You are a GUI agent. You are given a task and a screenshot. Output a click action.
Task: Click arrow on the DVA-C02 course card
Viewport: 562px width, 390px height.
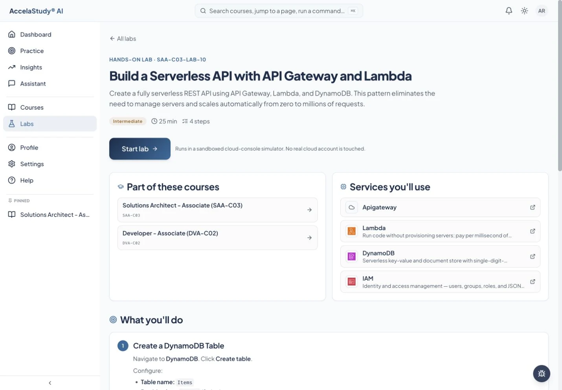(x=309, y=238)
